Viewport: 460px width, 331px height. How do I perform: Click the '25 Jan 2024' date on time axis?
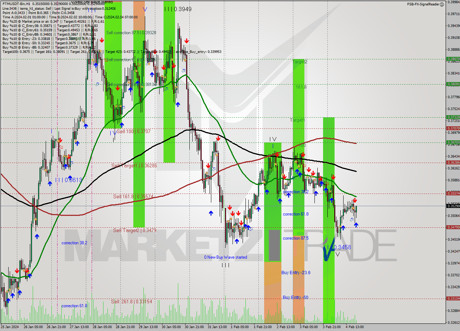(x=10, y=327)
